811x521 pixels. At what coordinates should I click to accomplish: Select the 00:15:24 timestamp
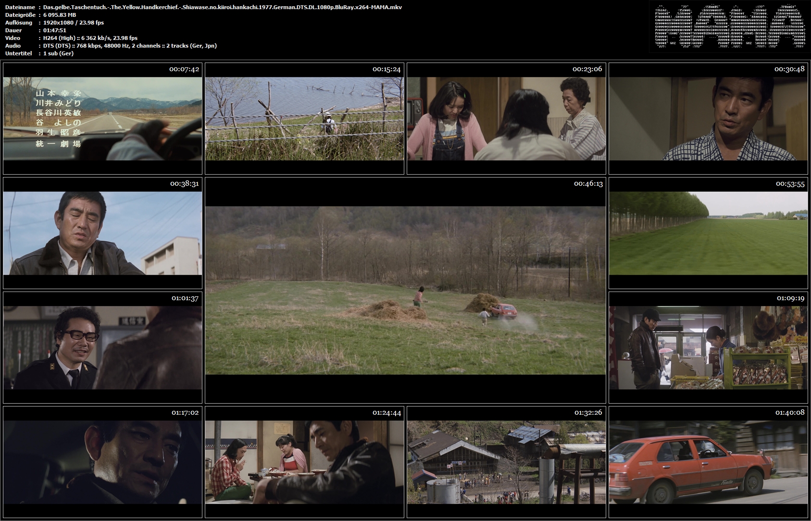click(x=387, y=69)
